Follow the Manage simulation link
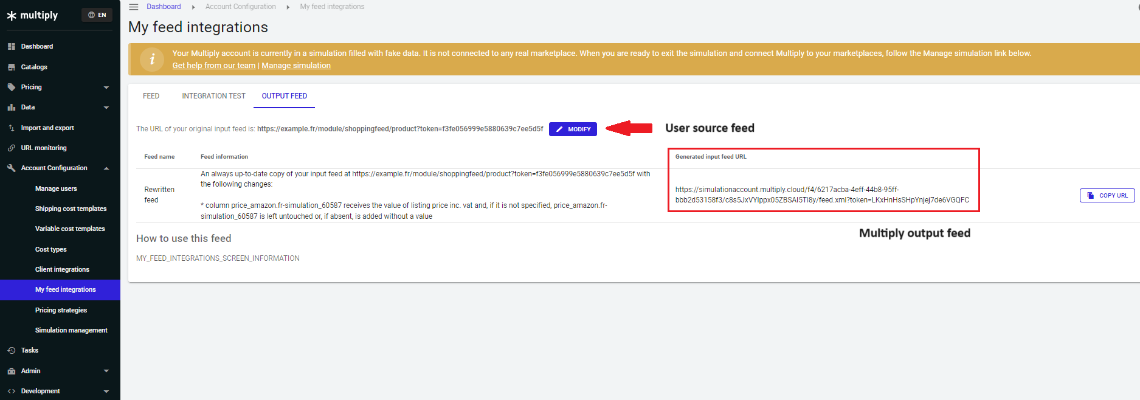This screenshot has width=1140, height=400. click(296, 66)
